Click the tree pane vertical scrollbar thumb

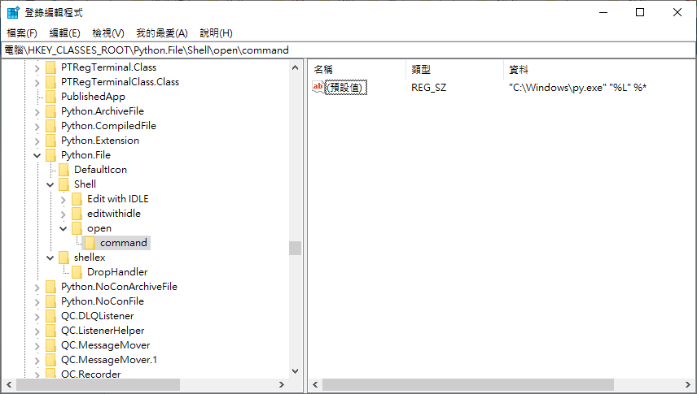295,248
